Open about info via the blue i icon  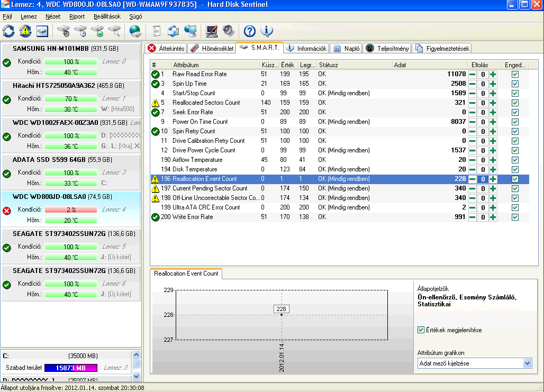click(x=267, y=31)
